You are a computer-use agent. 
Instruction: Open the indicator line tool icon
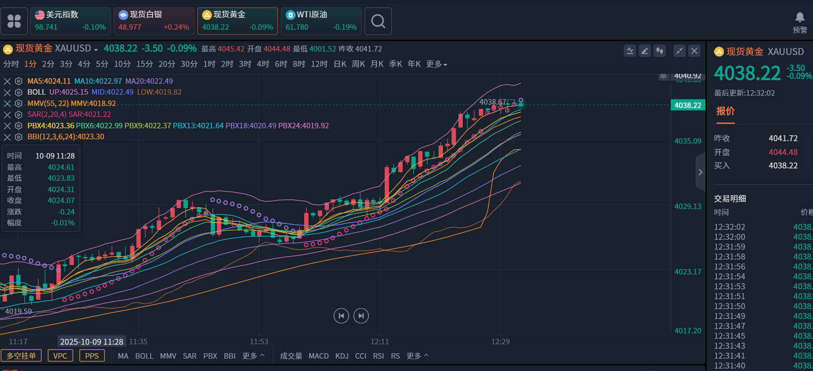tap(630, 51)
